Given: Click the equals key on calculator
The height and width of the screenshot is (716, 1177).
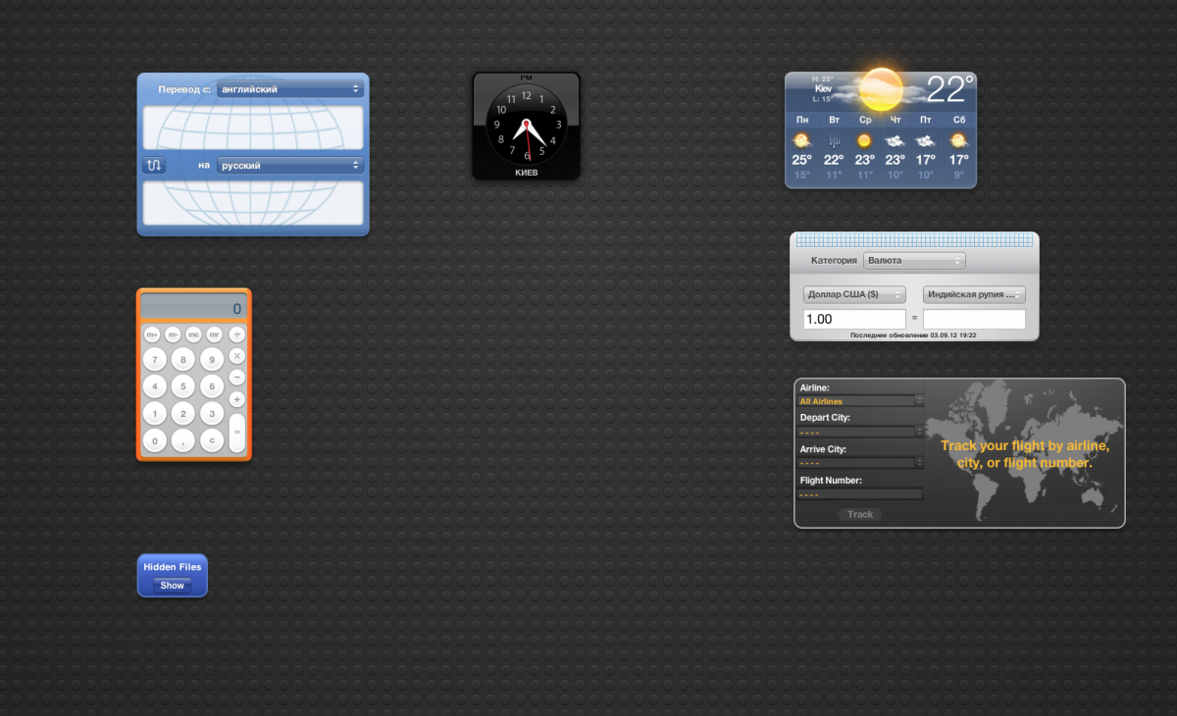Looking at the screenshot, I should (237, 432).
